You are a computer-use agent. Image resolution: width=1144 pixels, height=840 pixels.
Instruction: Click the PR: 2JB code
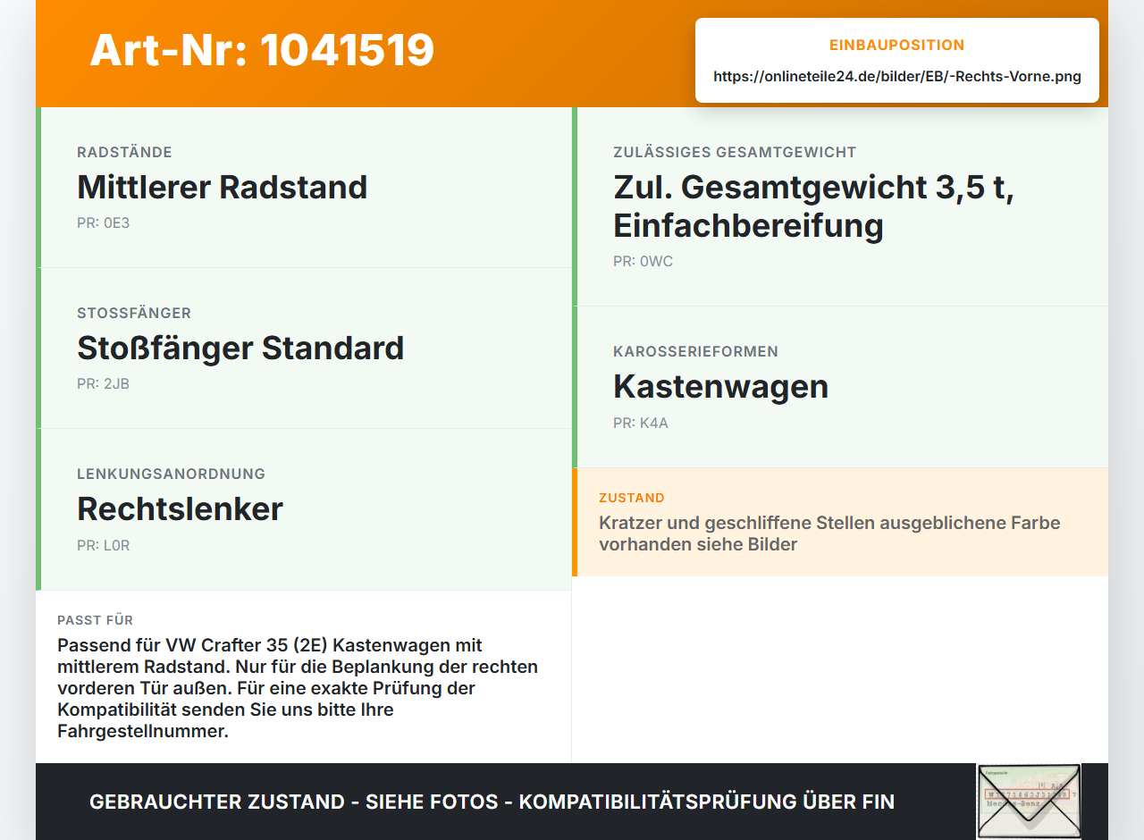click(x=104, y=384)
